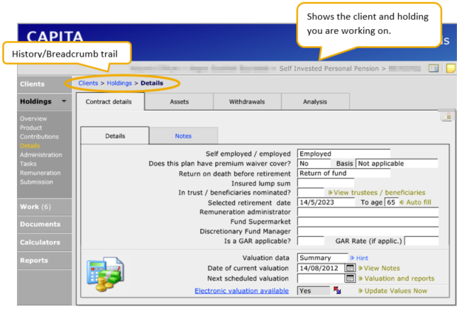Open Basis Not applicable field

[397, 164]
